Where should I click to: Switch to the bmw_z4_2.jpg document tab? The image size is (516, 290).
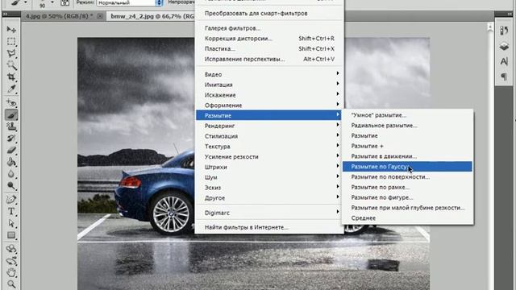[152, 16]
